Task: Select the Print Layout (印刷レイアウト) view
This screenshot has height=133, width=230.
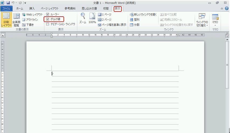Action: (6, 20)
